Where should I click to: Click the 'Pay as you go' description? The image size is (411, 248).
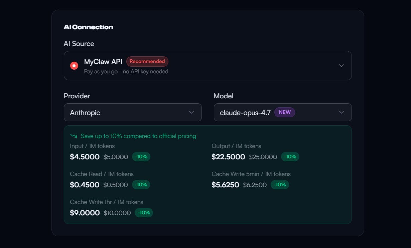coord(126,71)
